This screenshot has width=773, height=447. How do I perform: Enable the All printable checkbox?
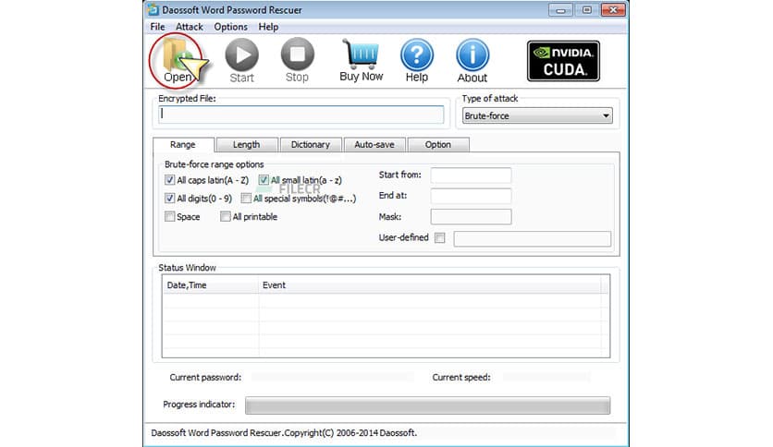226,217
